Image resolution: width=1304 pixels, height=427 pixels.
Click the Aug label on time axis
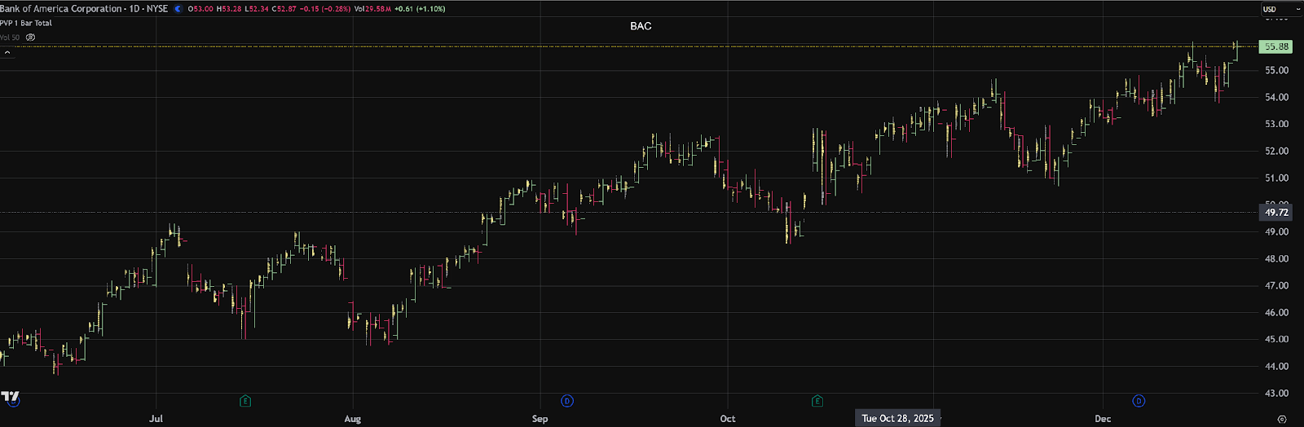(x=352, y=419)
